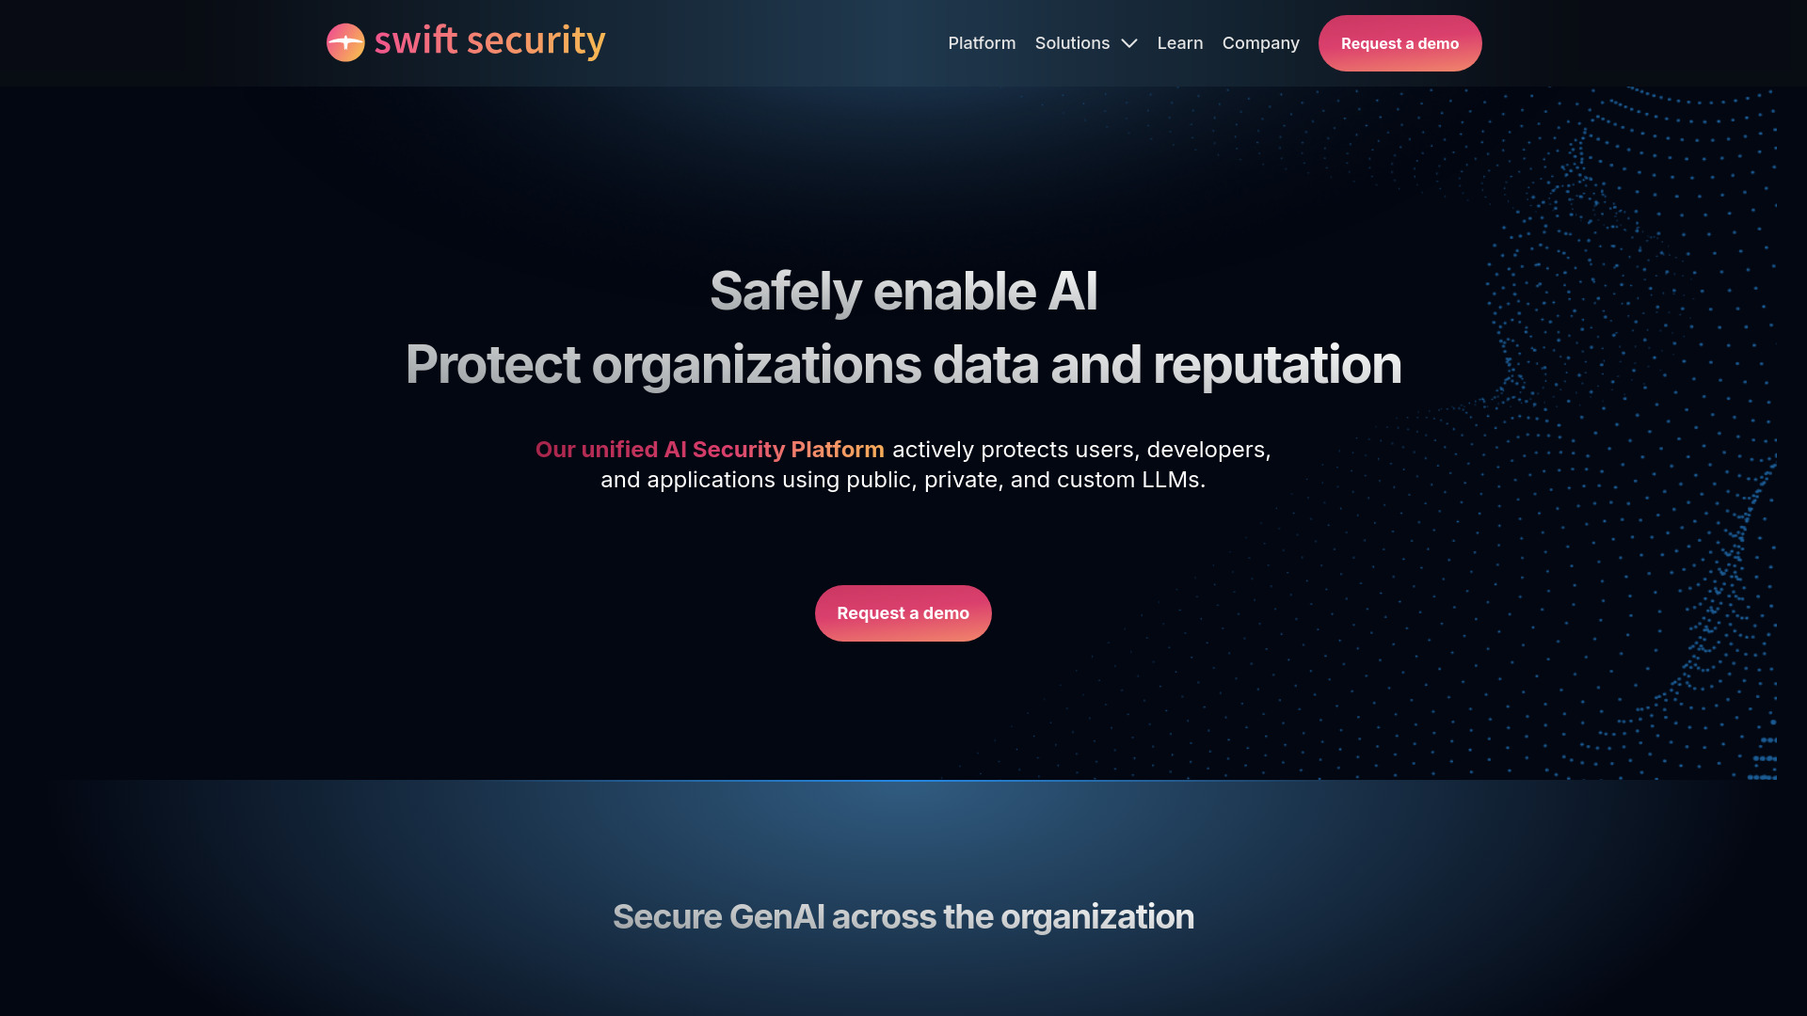
Task: Toggle visibility of Company menu section
Action: click(1261, 42)
